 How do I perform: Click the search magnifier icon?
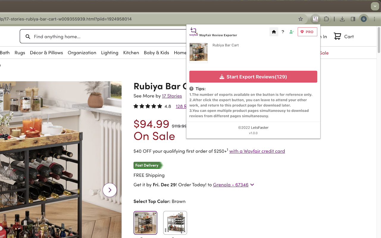tap(28, 37)
